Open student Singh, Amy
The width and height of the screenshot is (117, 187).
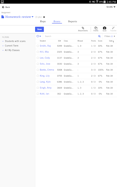coord(46,88)
